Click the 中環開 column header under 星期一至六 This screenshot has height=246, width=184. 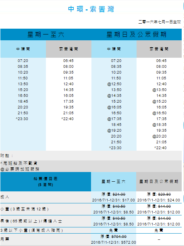coord(23,49)
